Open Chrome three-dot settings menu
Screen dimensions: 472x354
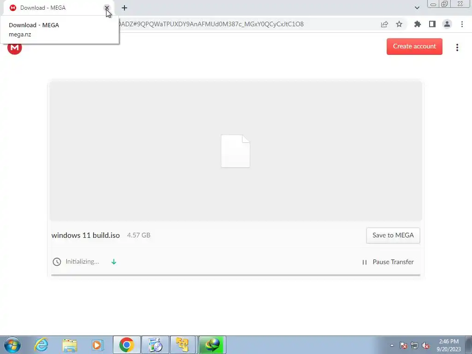[x=462, y=24]
